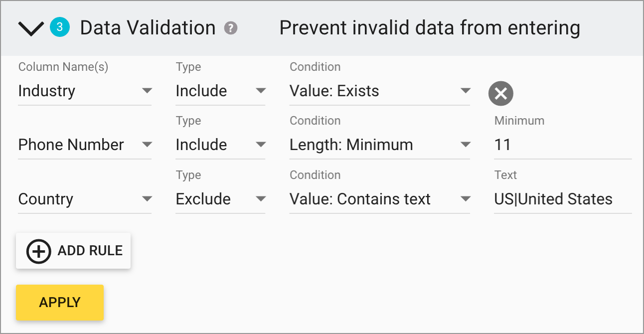Open the Data Validation help tooltip icon
This screenshot has height=334, width=644.
click(230, 28)
